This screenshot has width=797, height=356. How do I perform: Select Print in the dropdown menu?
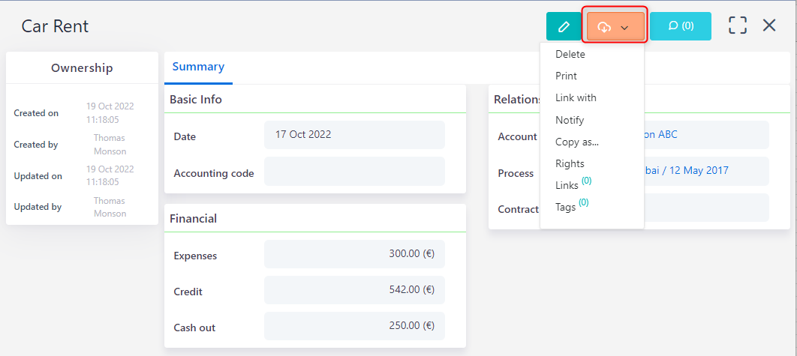click(567, 76)
